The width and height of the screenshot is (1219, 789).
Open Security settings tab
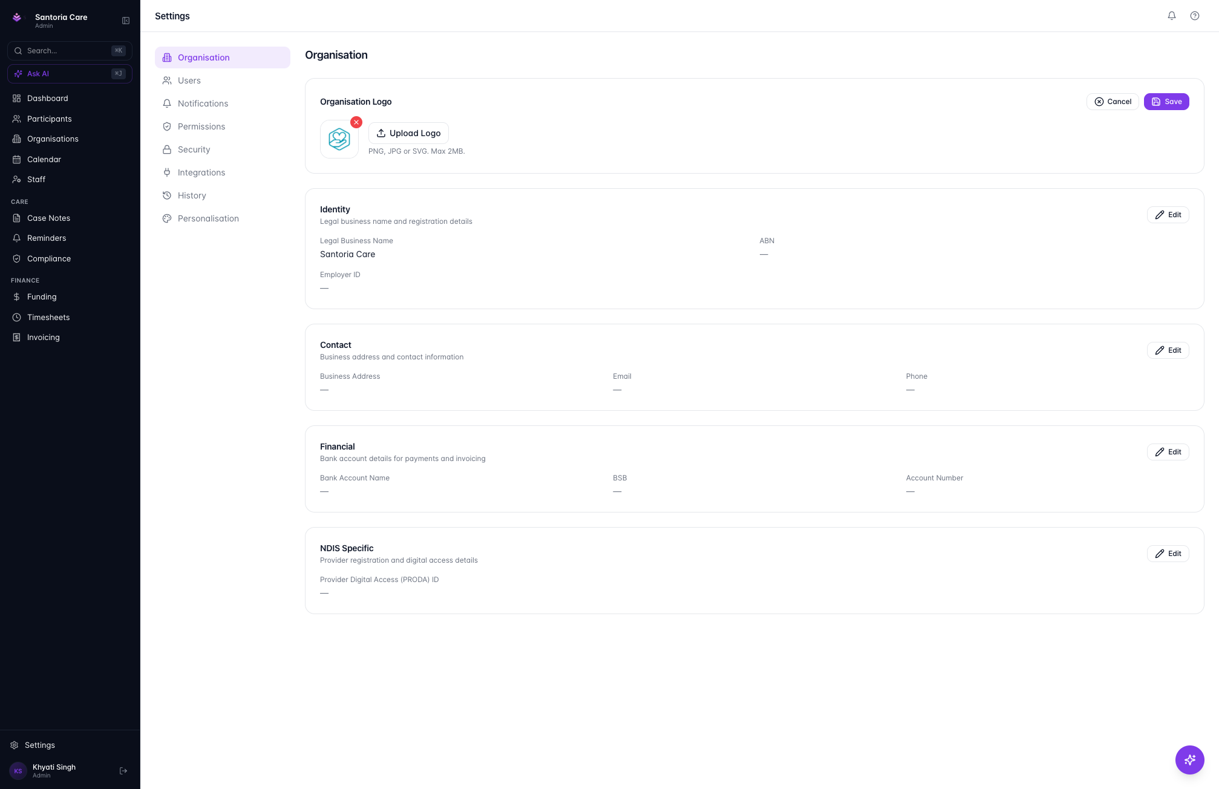[x=223, y=149]
